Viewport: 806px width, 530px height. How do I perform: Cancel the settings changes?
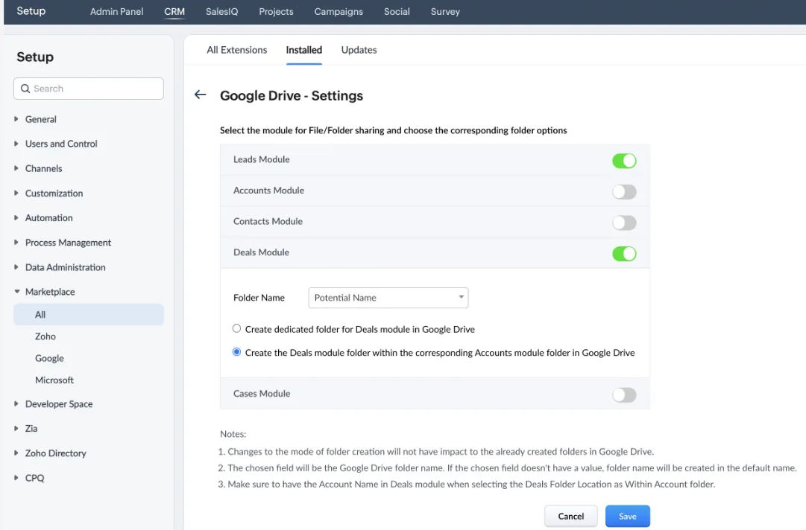tap(570, 516)
